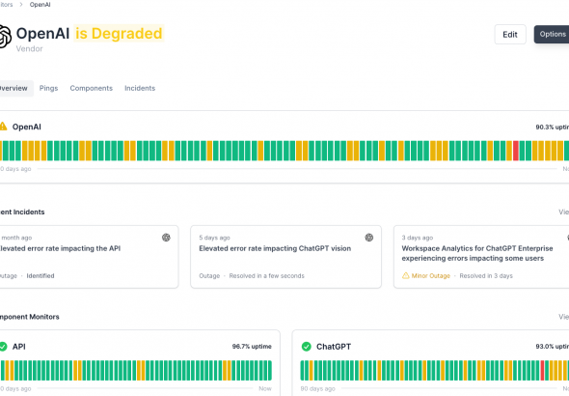Click the yellow warning icon next to OpenAI monitor
569x396 pixels.
click(3, 127)
